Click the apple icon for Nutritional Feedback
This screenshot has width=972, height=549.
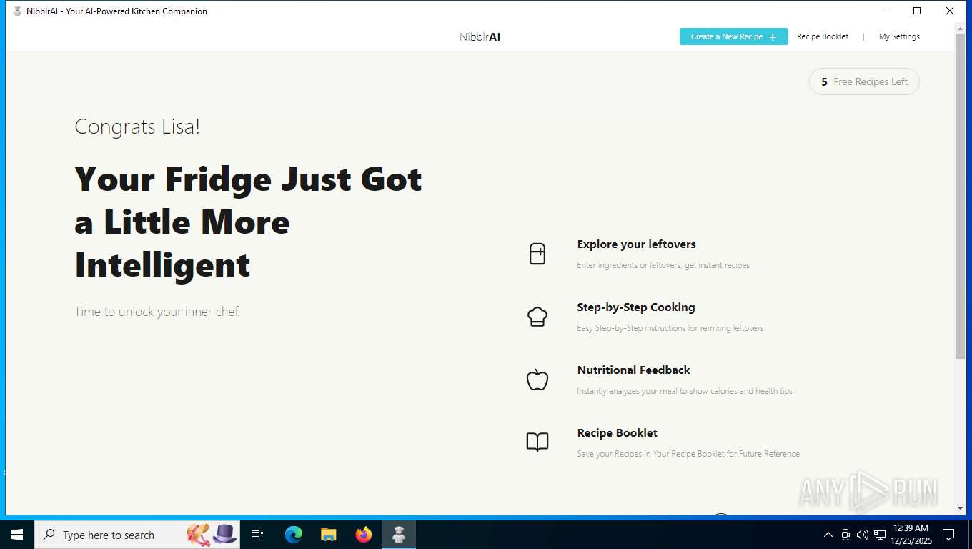pos(537,380)
